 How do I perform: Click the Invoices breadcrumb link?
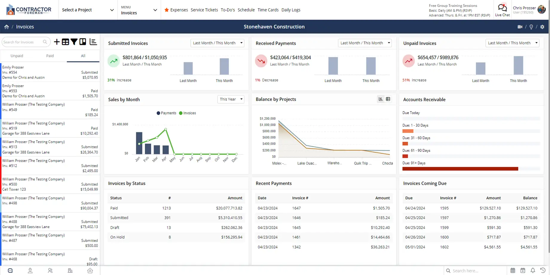[x=25, y=27]
